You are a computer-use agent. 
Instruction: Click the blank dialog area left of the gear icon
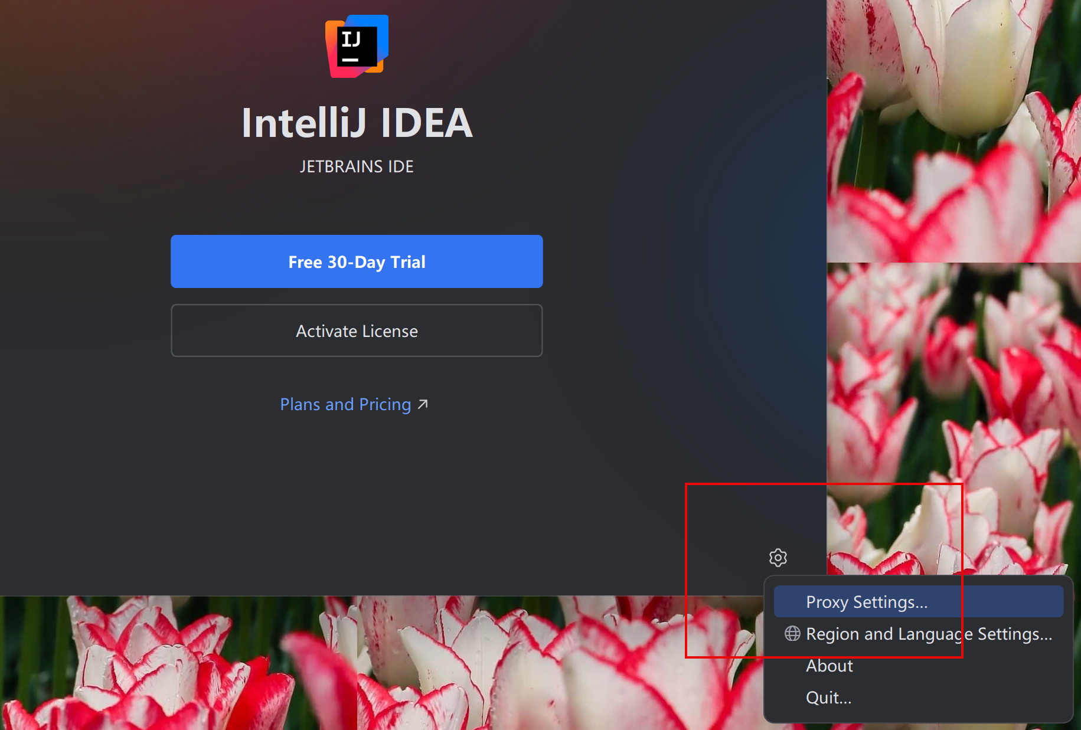[649, 558]
